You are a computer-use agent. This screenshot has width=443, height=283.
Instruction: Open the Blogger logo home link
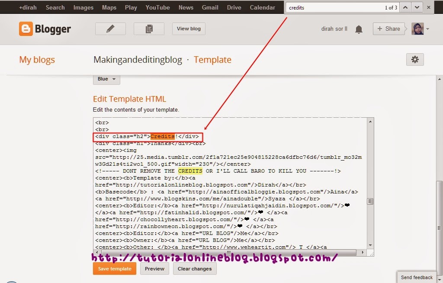click(45, 29)
